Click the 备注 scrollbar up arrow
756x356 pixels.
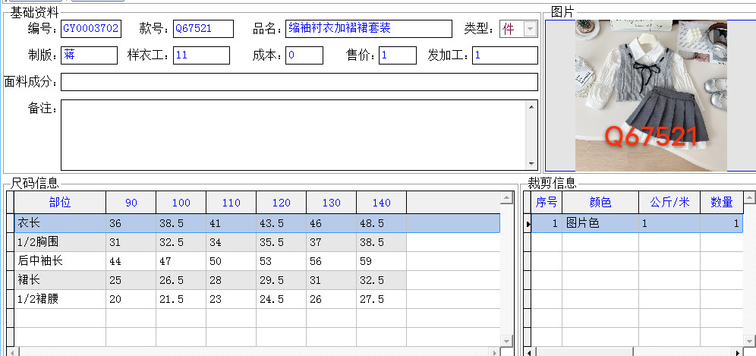531,106
